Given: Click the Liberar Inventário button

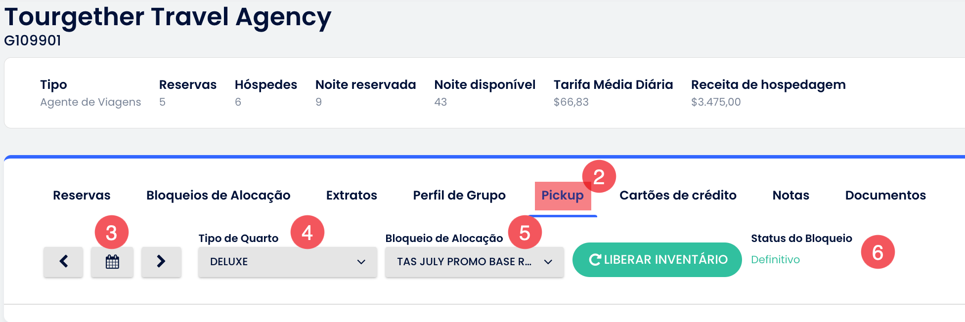Looking at the screenshot, I should pyautogui.click(x=657, y=260).
